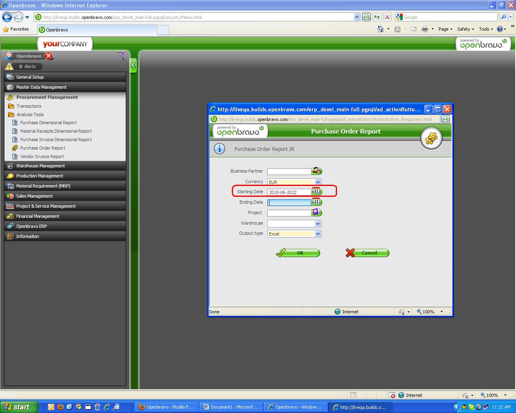The height and width of the screenshot is (413, 516).
Task: Click the IE Refresh button
Action: [x=377, y=17]
